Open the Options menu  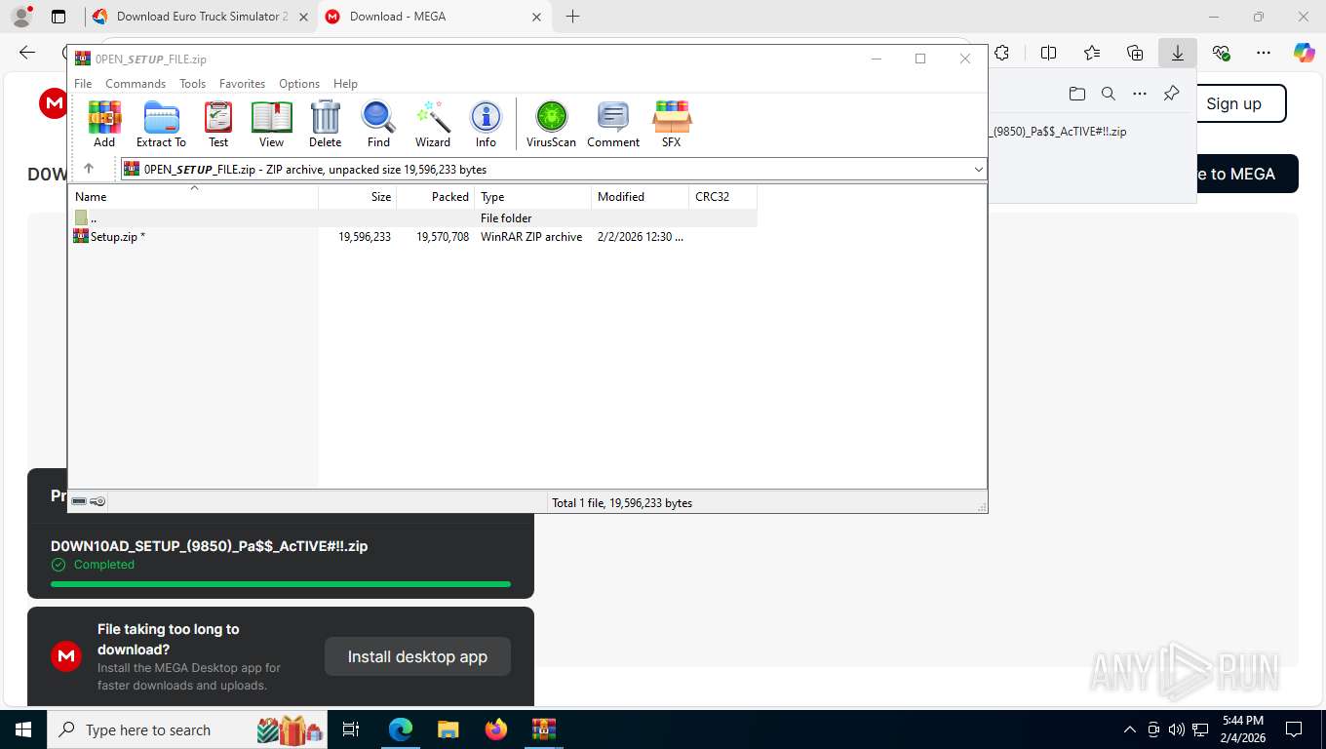tap(299, 84)
